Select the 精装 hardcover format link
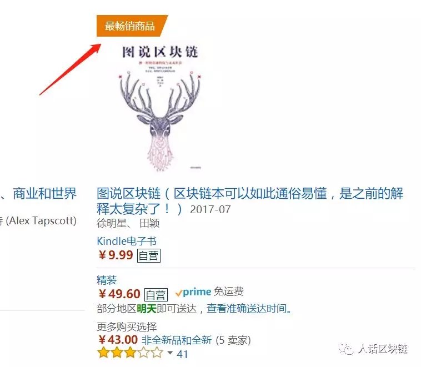Screen dimensions: 421x367 coord(107,280)
